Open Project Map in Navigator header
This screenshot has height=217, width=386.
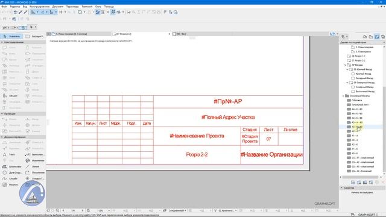pos(364,37)
